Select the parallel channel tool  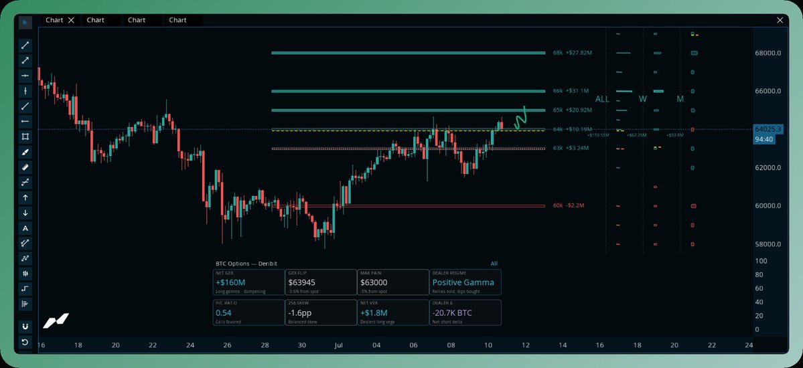pos(25,243)
